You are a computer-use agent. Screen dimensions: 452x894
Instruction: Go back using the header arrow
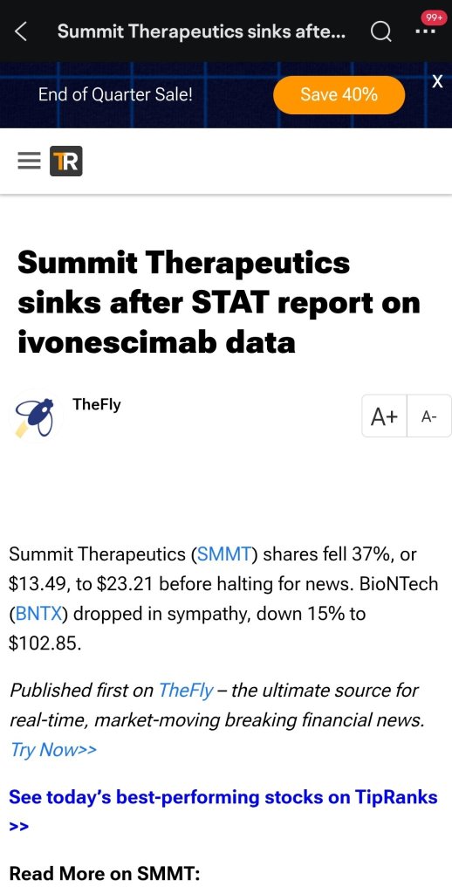click(21, 32)
